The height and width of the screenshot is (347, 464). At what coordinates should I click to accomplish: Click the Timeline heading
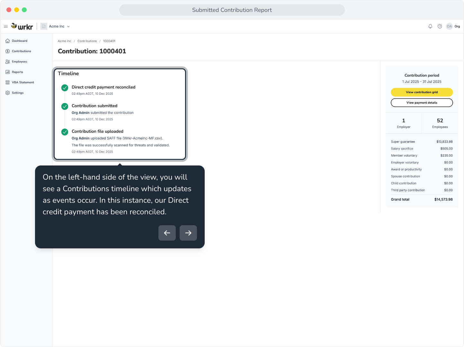point(68,74)
